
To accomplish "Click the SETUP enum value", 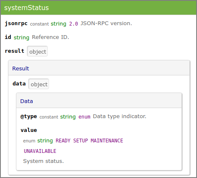I will pyautogui.click(x=80, y=141).
